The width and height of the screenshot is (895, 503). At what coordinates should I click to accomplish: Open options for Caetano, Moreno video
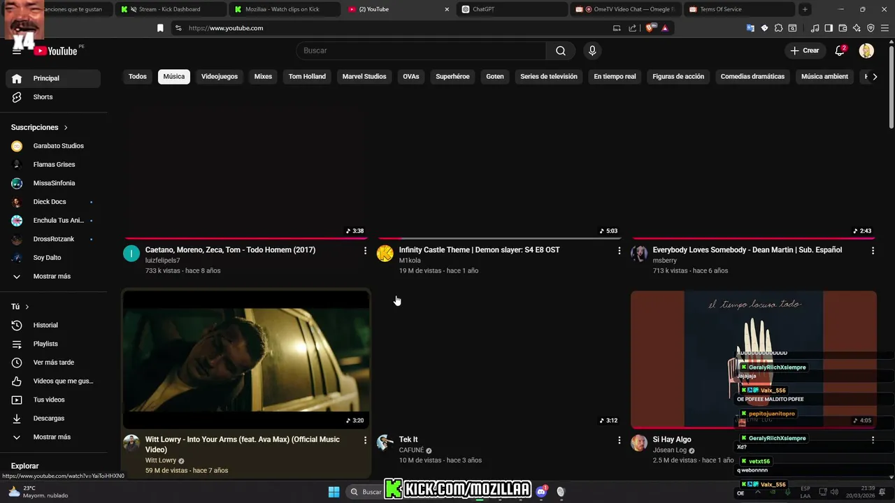click(365, 250)
